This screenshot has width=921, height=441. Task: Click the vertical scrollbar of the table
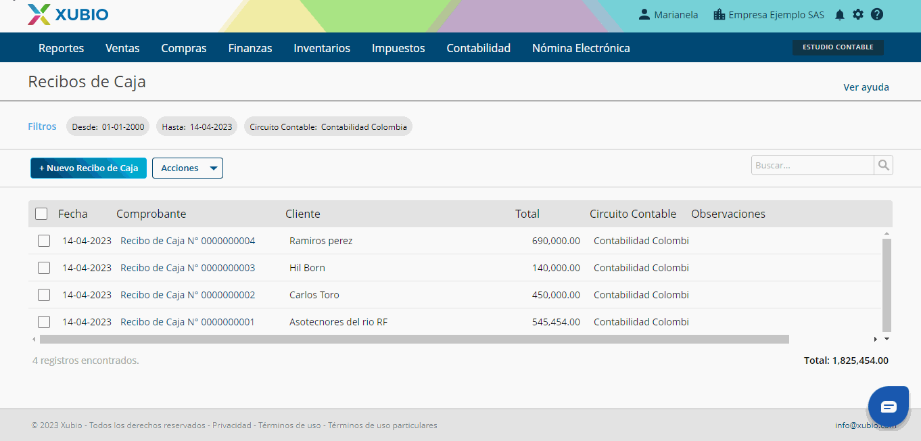tap(887, 285)
